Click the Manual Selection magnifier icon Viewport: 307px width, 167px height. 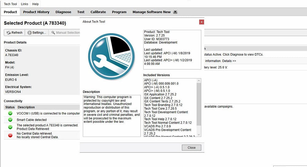point(53,33)
